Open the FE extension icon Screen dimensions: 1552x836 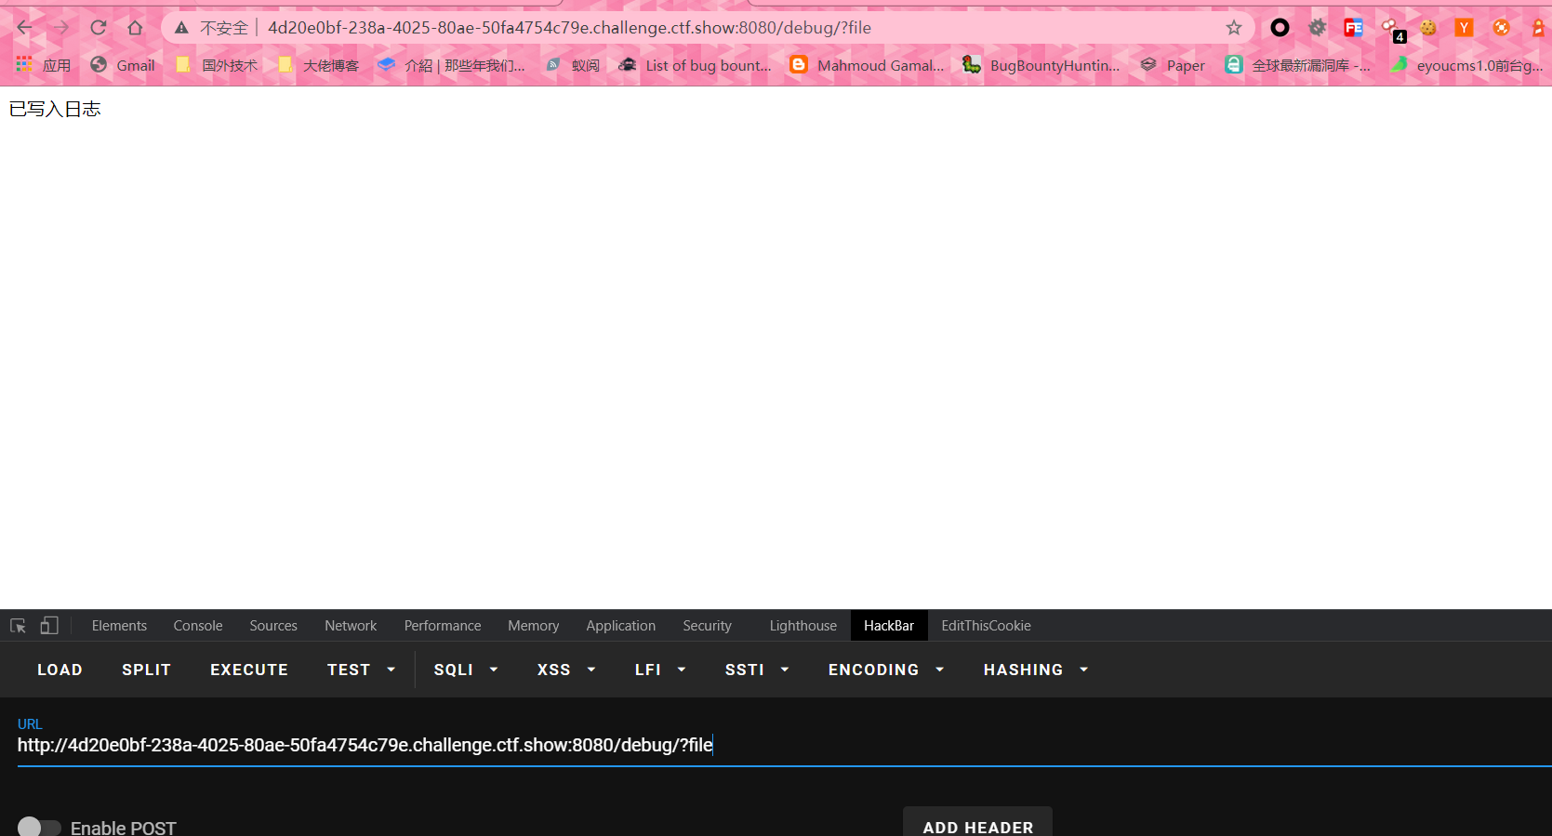point(1354,28)
